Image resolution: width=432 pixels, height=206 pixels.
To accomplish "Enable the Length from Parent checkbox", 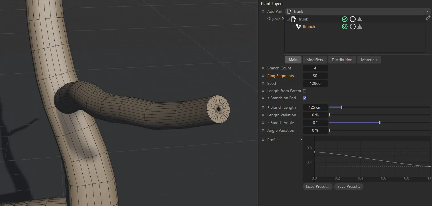I will 305,91.
